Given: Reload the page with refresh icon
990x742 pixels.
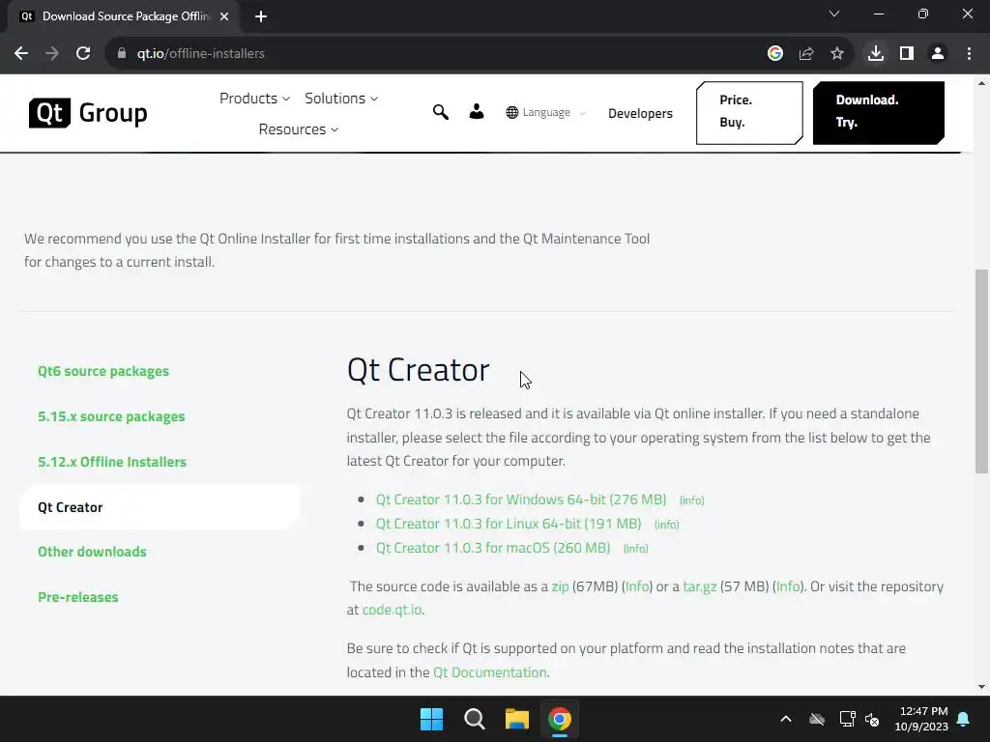Looking at the screenshot, I should click(83, 54).
